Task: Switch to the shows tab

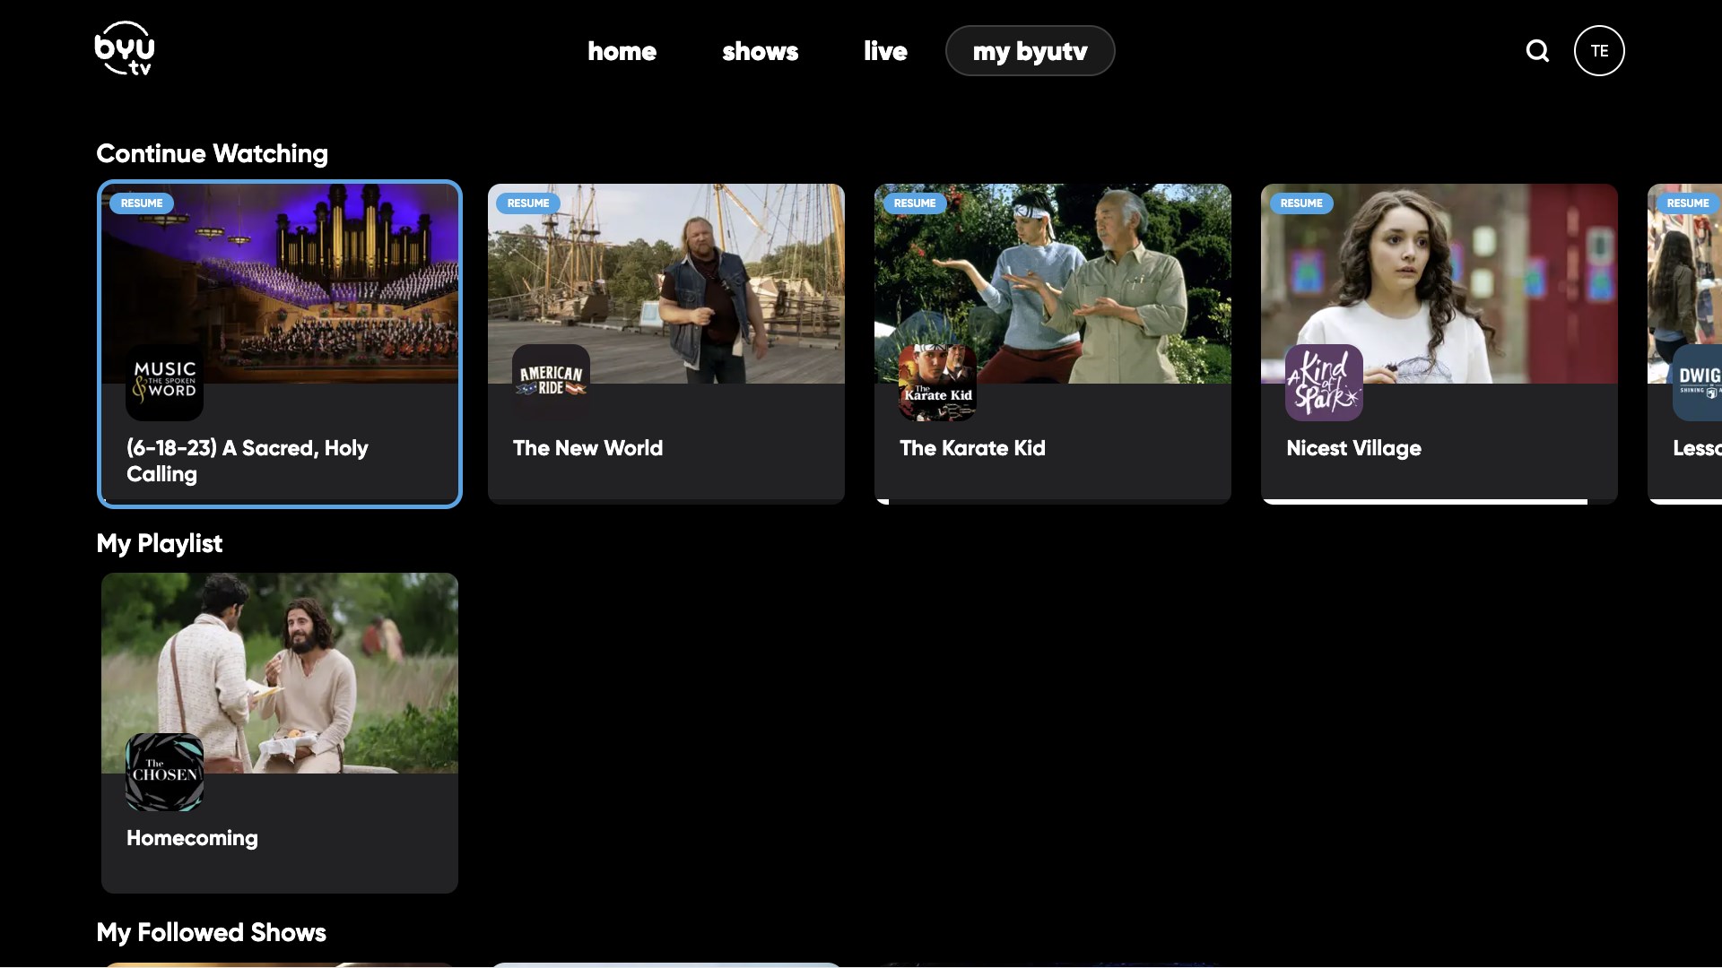Action: point(760,51)
